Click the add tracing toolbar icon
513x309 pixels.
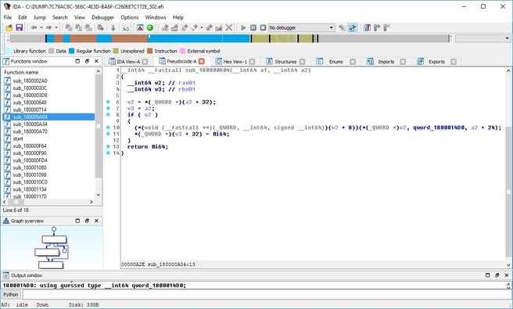377,28
